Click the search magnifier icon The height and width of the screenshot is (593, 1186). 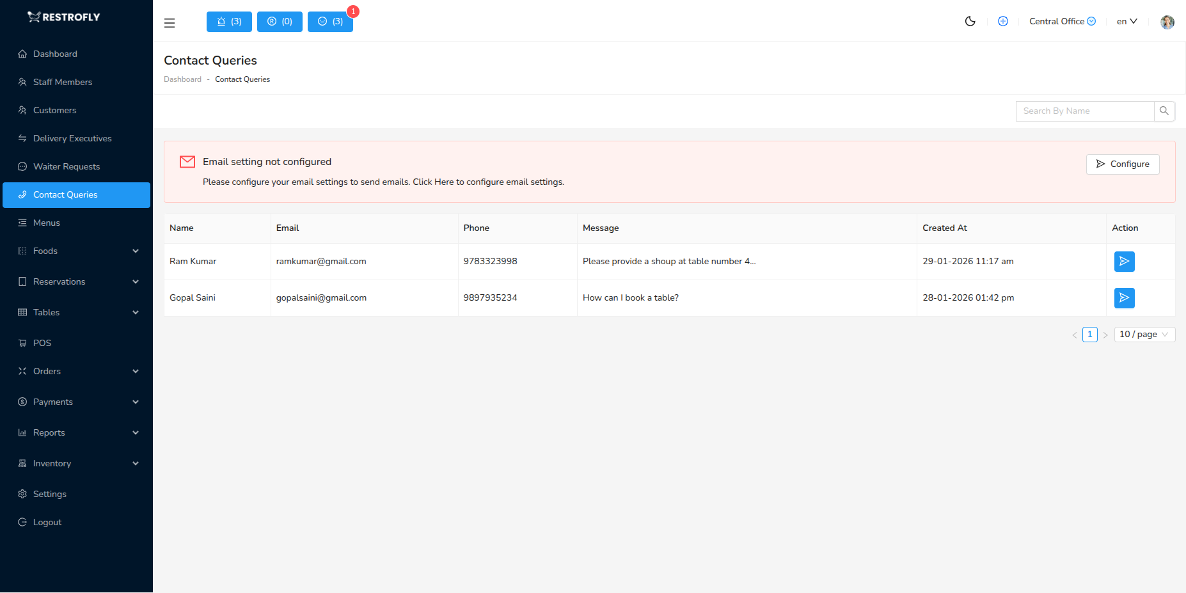[x=1164, y=111]
